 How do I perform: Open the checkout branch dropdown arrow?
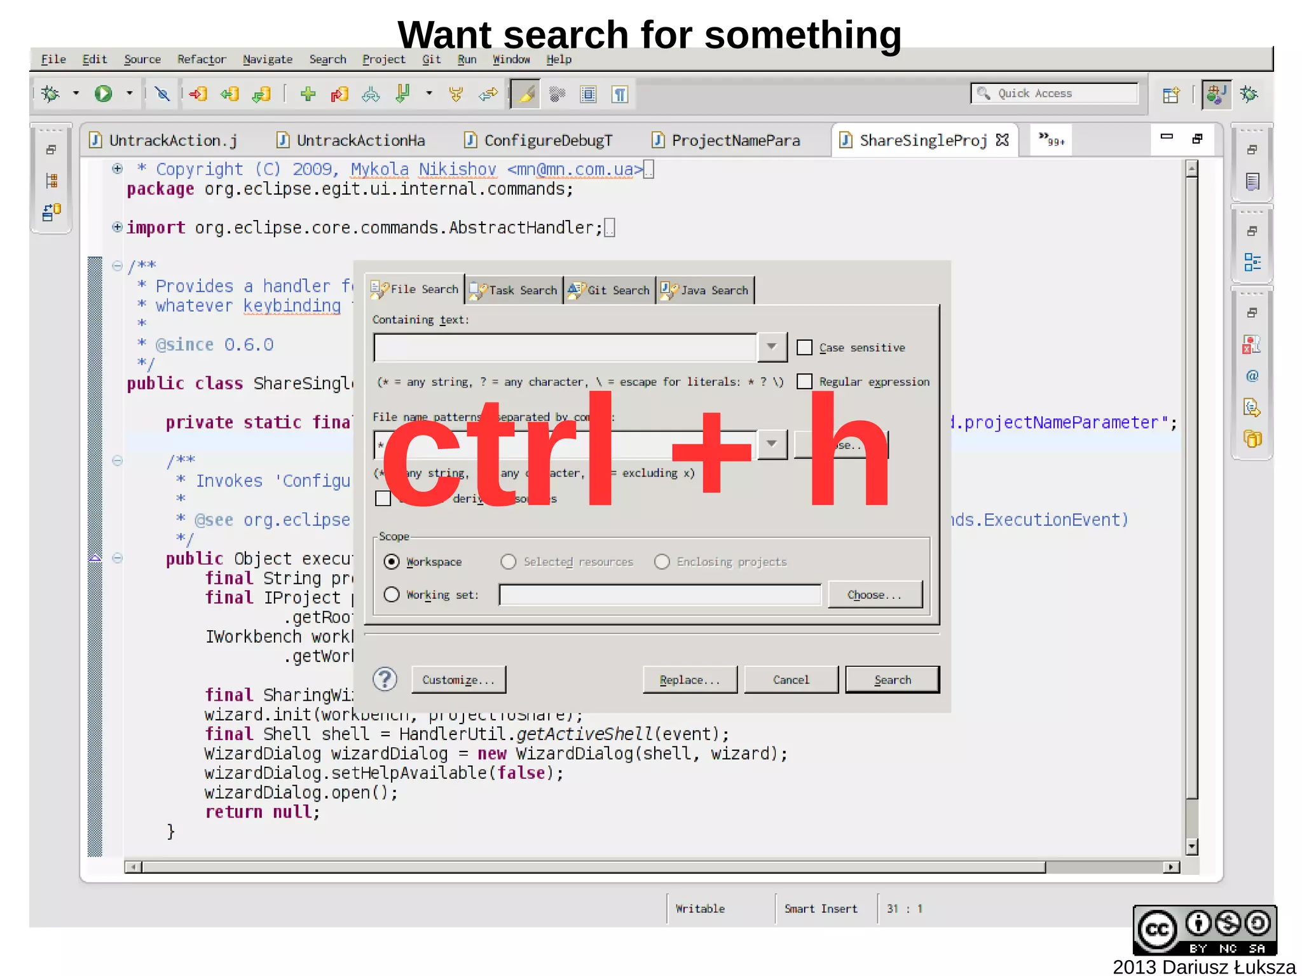[x=429, y=93]
